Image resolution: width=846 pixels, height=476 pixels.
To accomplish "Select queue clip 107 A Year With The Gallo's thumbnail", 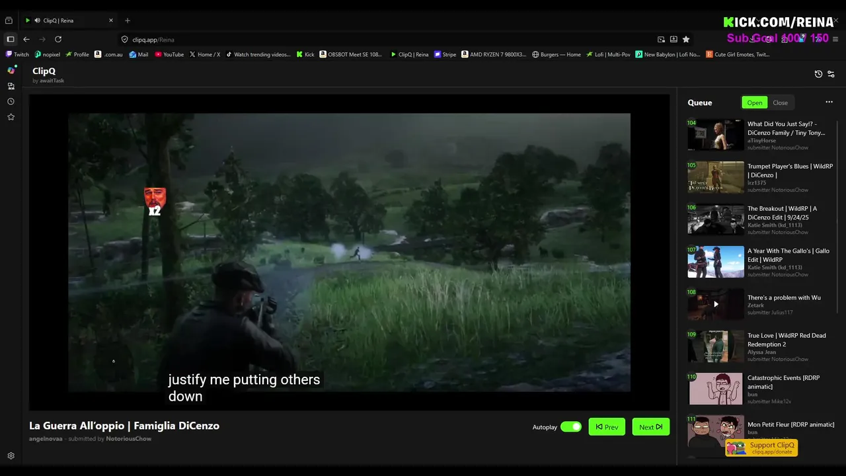I will click(x=715, y=262).
